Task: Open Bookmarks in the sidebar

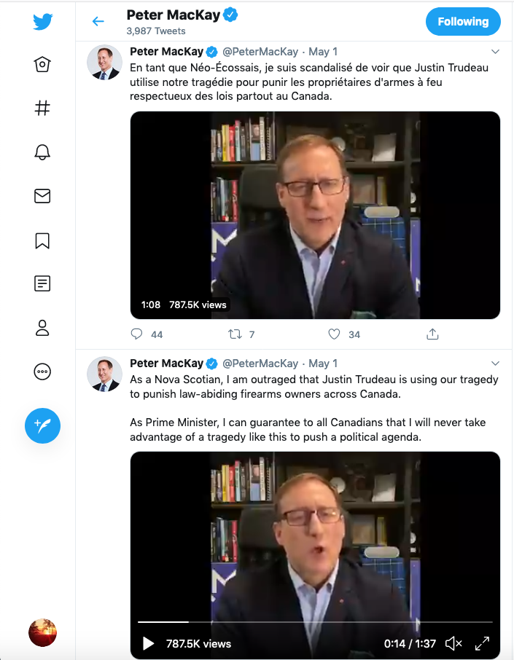Action: (42, 240)
